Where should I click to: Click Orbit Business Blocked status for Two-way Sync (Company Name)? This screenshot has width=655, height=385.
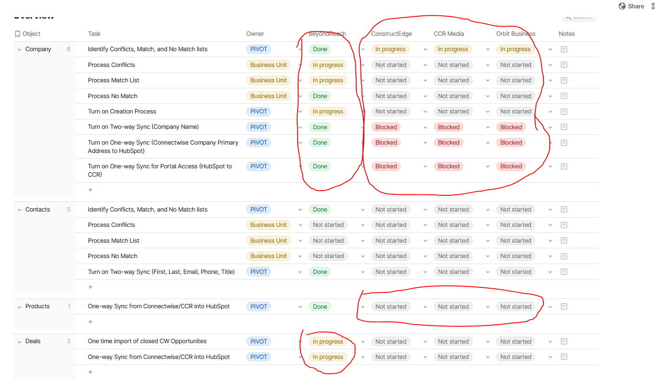[511, 127]
